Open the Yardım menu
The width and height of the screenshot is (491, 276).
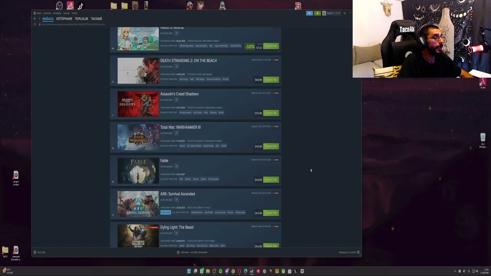(x=74, y=13)
